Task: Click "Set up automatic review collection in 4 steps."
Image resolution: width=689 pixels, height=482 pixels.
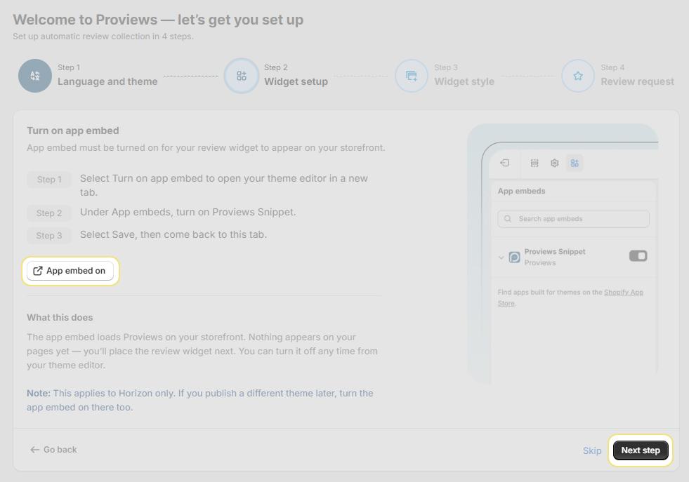Action: (103, 36)
